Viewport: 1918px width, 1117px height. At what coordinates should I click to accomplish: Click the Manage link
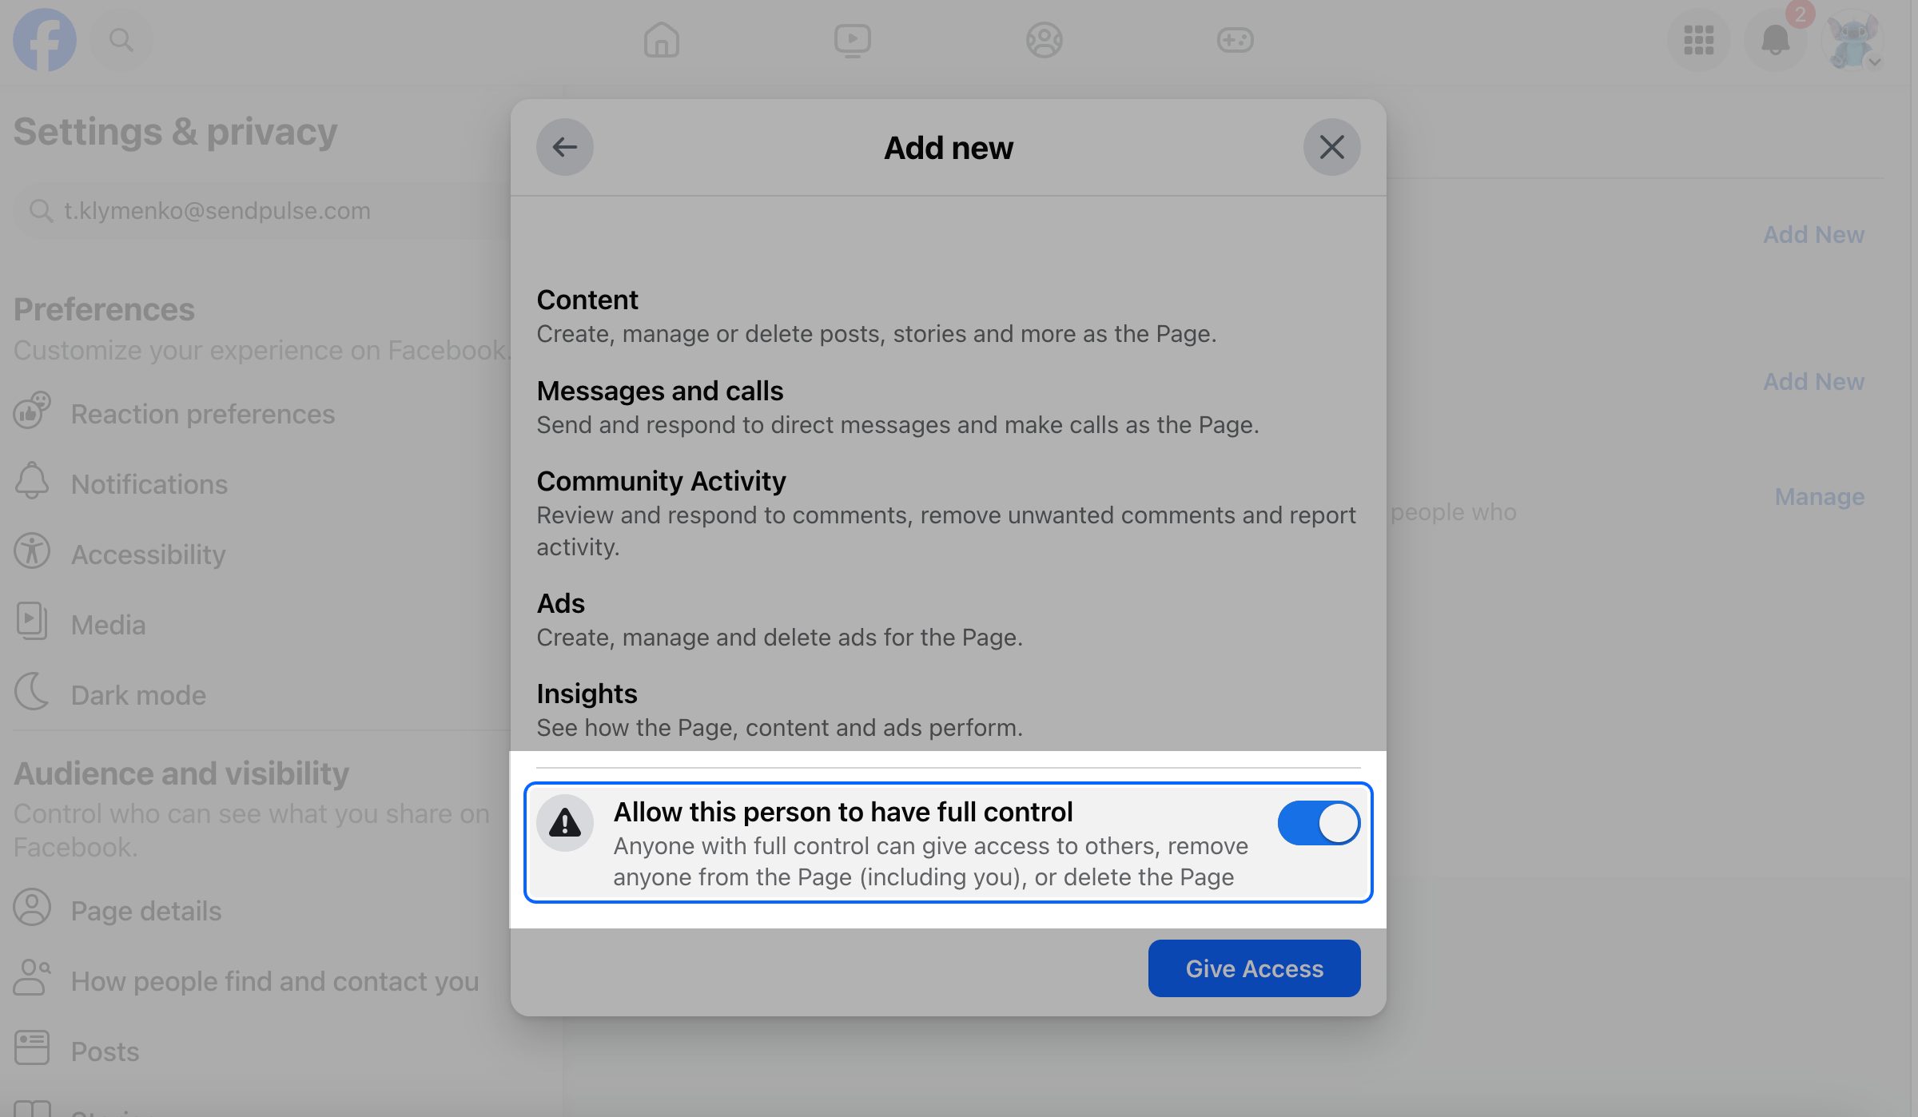point(1819,496)
